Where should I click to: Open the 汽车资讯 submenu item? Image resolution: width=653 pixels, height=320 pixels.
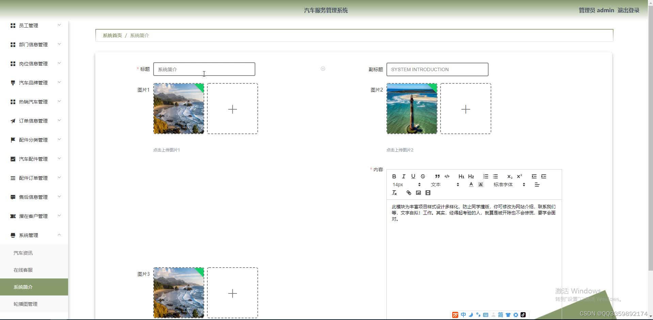(x=34, y=253)
